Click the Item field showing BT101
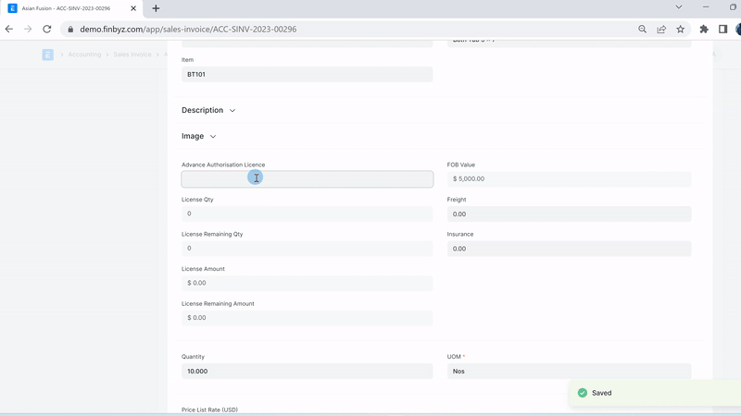Viewport: 741px width, 416px height. pos(307,74)
